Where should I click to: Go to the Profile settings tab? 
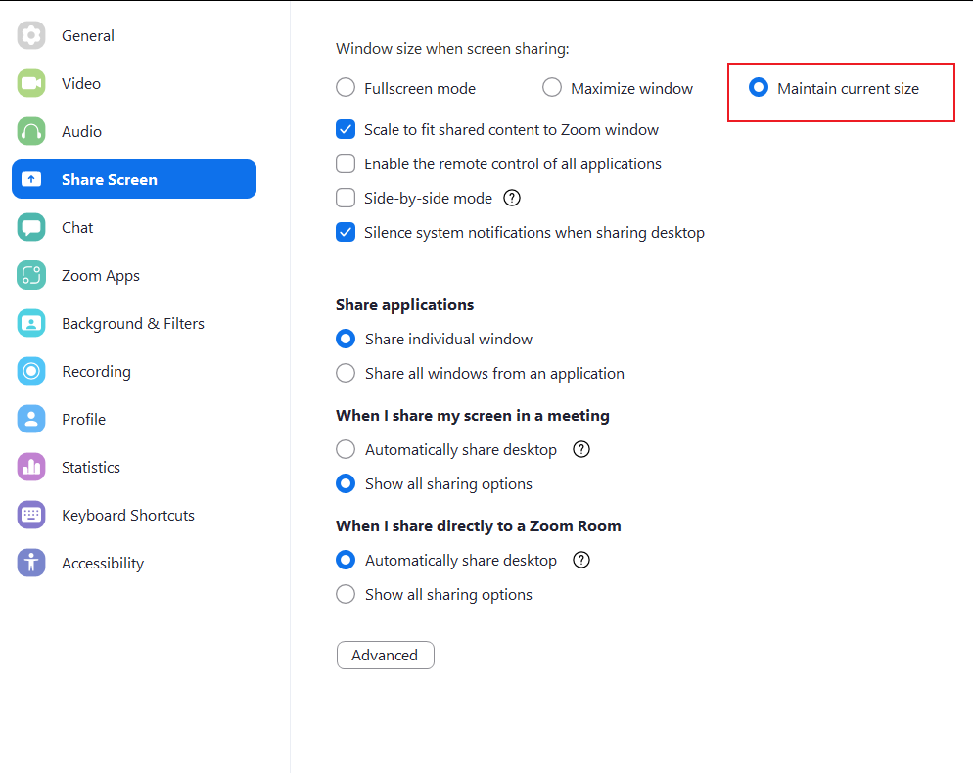tap(83, 420)
